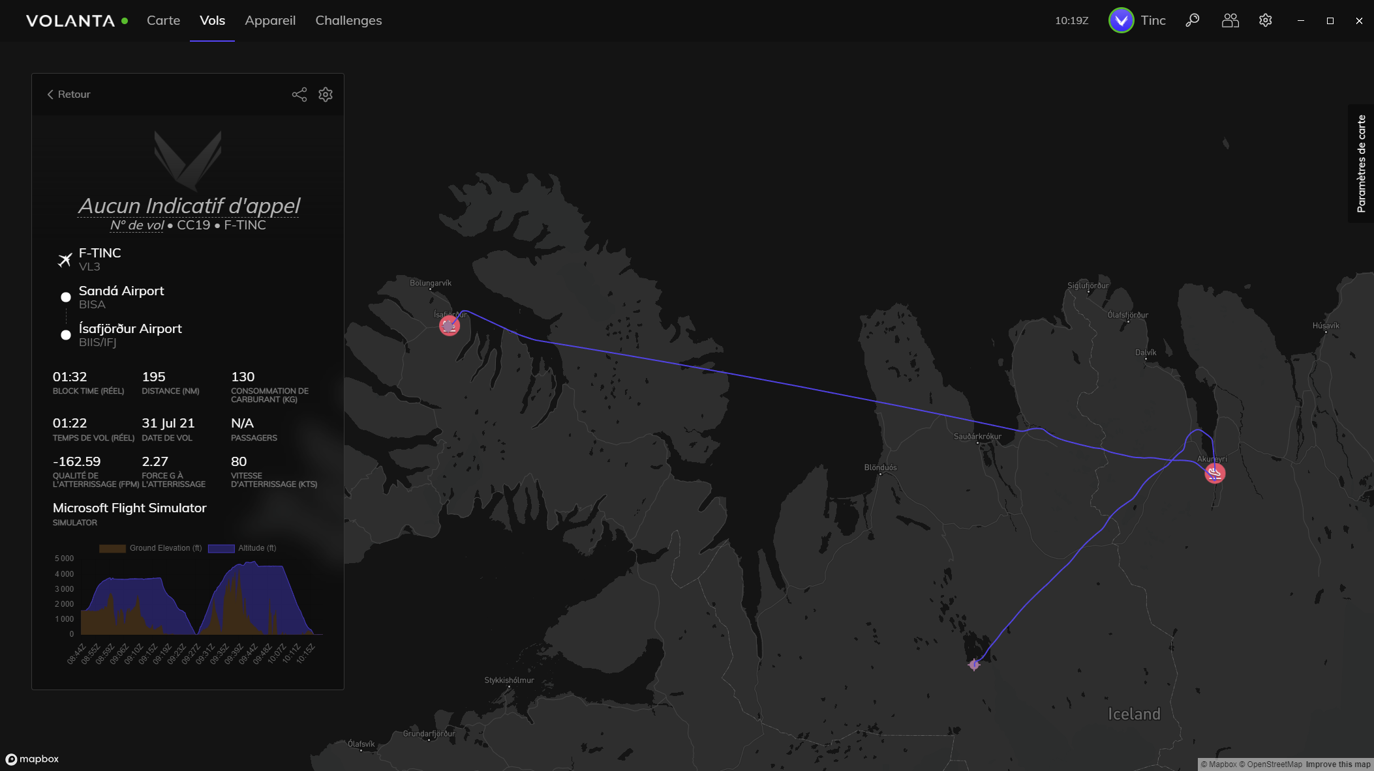Switch to the Carte tab
The width and height of the screenshot is (1374, 771).
coord(163,20)
